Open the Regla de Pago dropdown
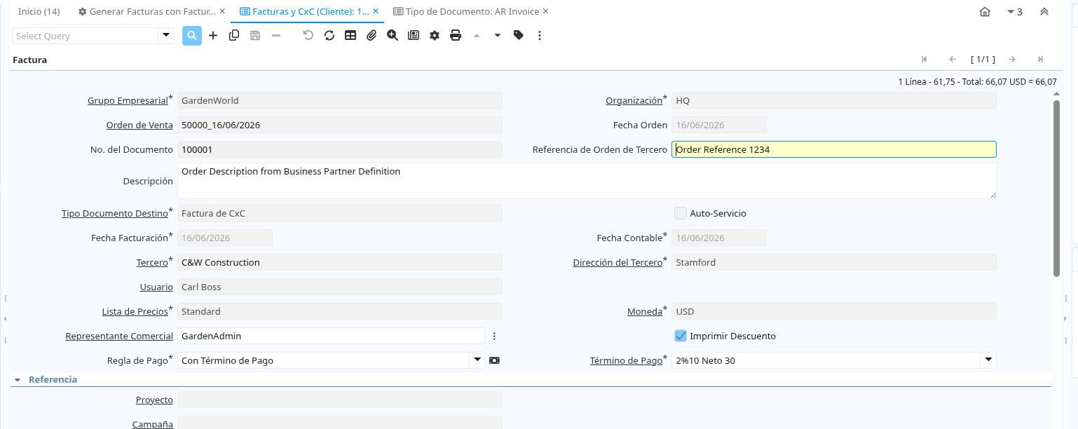Image resolution: width=1078 pixels, height=429 pixels. click(x=477, y=360)
